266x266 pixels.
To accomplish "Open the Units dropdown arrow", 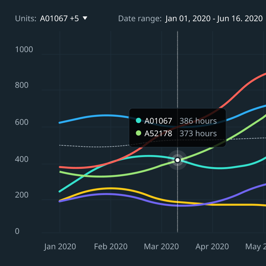I will [85, 18].
